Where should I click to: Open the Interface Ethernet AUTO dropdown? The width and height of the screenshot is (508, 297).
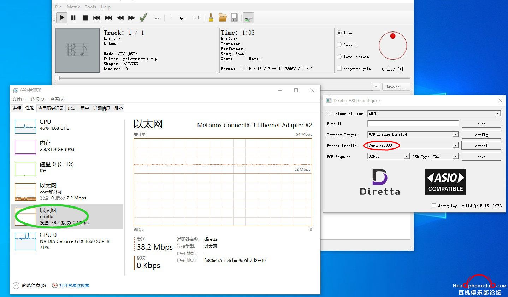point(434,113)
